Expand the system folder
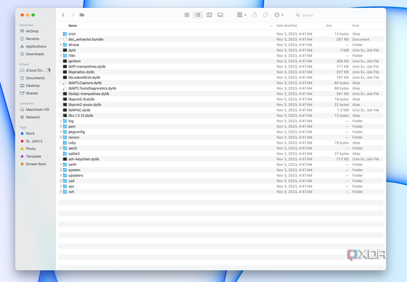This screenshot has height=282, width=407. pos(61,170)
